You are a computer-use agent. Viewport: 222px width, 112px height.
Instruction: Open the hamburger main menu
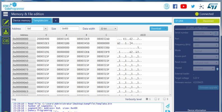(6, 14)
